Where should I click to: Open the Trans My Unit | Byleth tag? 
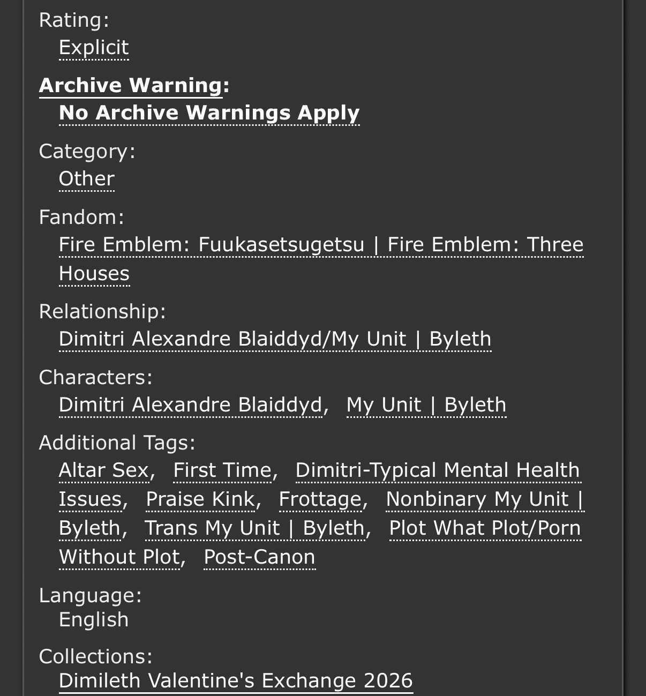(254, 528)
